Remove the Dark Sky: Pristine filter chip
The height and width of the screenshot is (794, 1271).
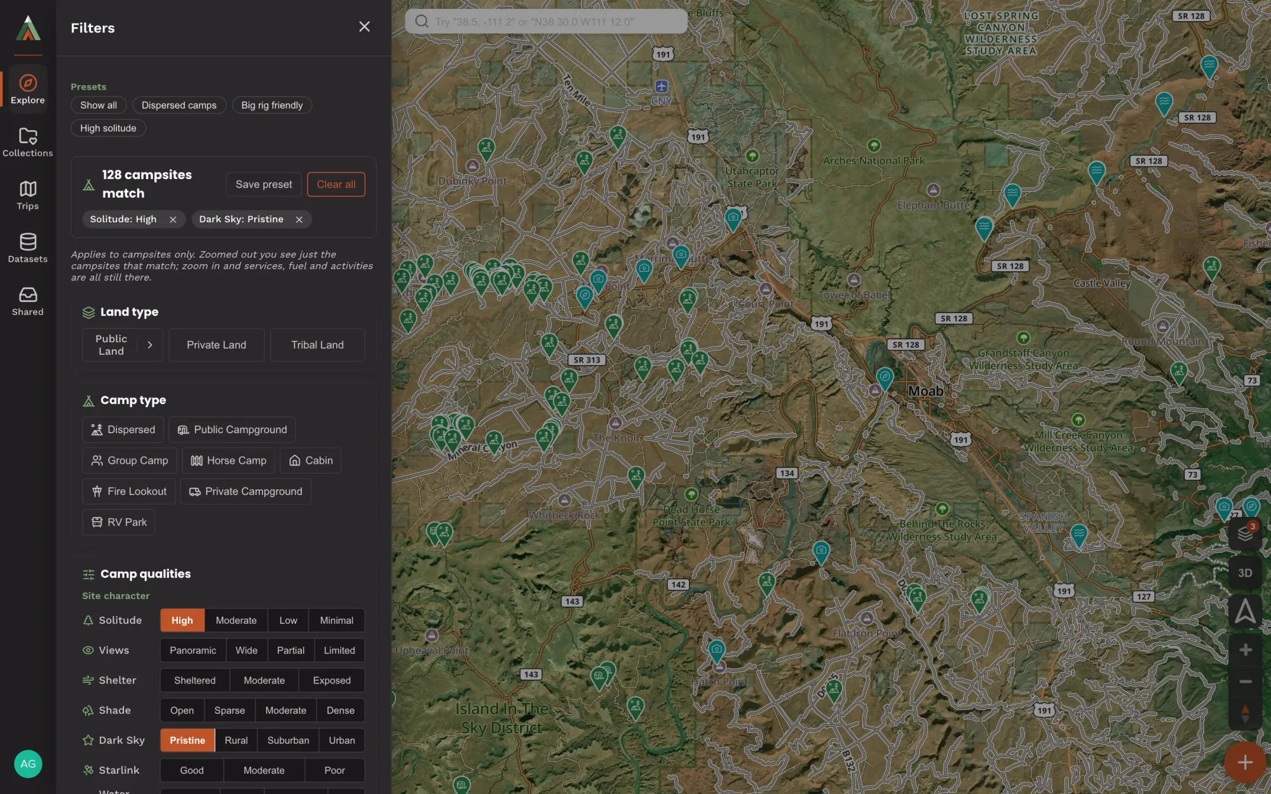[299, 219]
